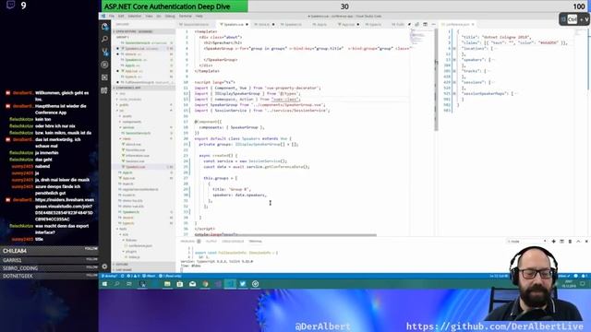Unfold the "locations" array in JSON
The height and width of the screenshot is (332, 591).
click(454, 49)
